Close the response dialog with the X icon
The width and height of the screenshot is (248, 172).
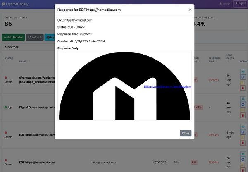[x=190, y=10]
